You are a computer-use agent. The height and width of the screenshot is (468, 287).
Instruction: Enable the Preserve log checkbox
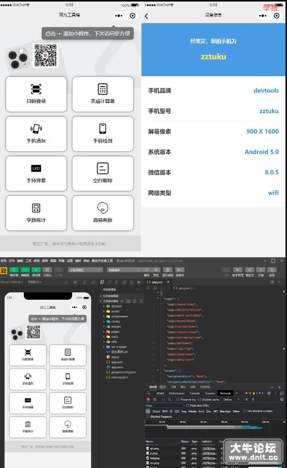coord(178,400)
